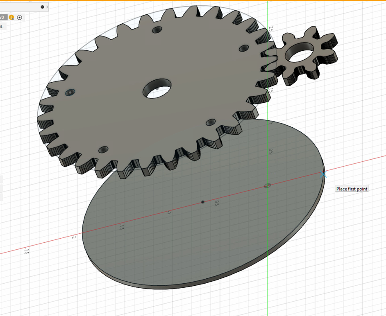Click the browser panel resize grip handle
The height and width of the screenshot is (316, 386).
click(x=47, y=7)
